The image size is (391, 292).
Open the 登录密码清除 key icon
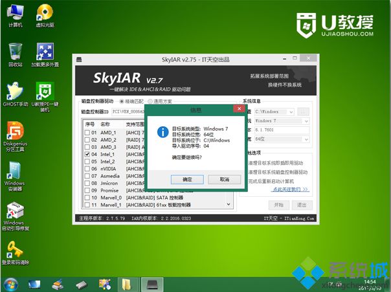click(16, 253)
